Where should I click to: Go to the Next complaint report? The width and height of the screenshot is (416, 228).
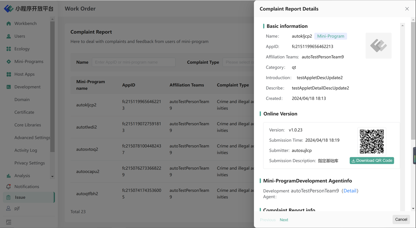pyautogui.click(x=284, y=220)
